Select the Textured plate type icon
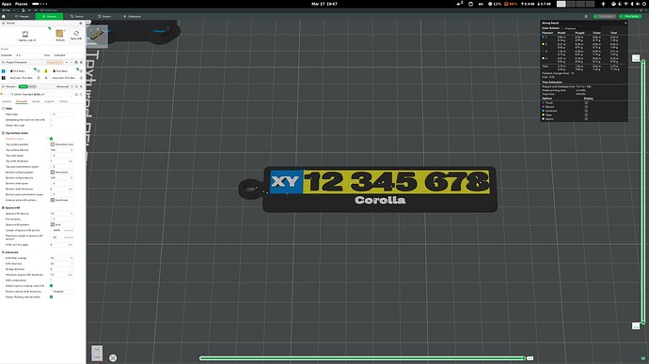The image size is (649, 364). click(60, 35)
